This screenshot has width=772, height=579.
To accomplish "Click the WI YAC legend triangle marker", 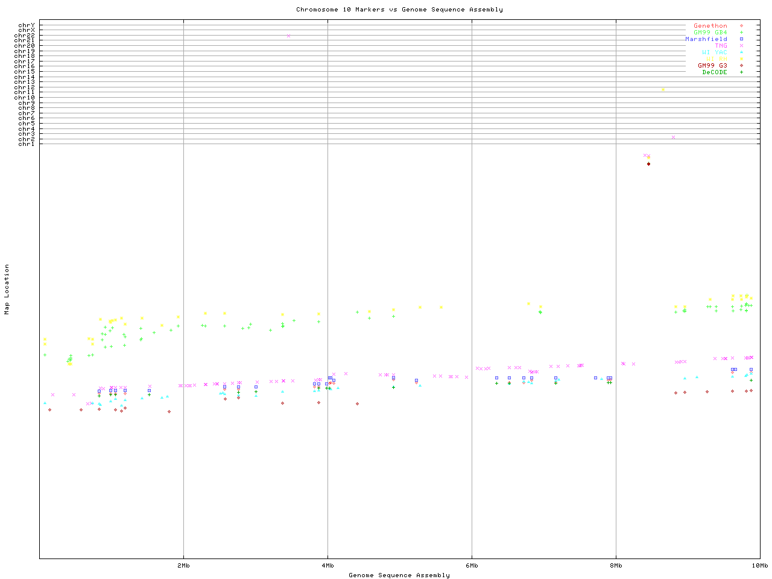I will click(x=741, y=52).
